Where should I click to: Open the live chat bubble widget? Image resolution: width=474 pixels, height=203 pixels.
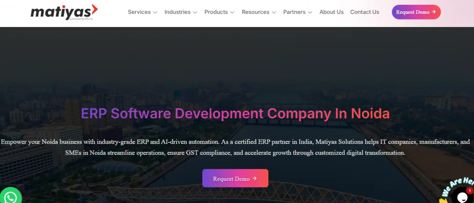pyautogui.click(x=462, y=196)
